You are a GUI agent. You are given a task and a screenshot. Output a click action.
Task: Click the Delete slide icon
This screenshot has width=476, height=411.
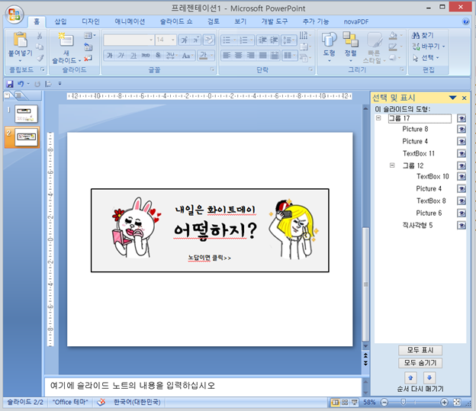tap(88, 58)
